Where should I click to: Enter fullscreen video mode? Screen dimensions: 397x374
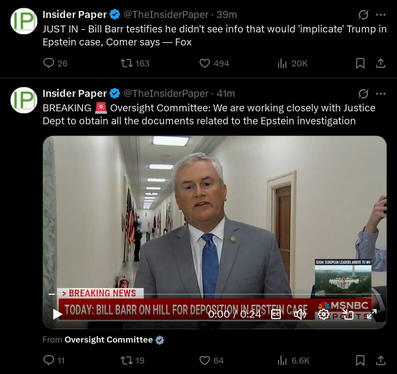pyautogui.click(x=371, y=314)
